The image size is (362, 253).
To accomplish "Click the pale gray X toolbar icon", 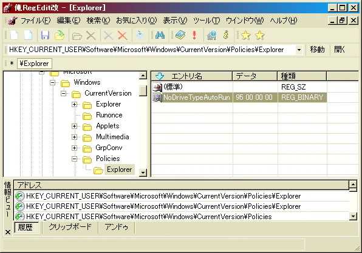I will (x=108, y=36).
